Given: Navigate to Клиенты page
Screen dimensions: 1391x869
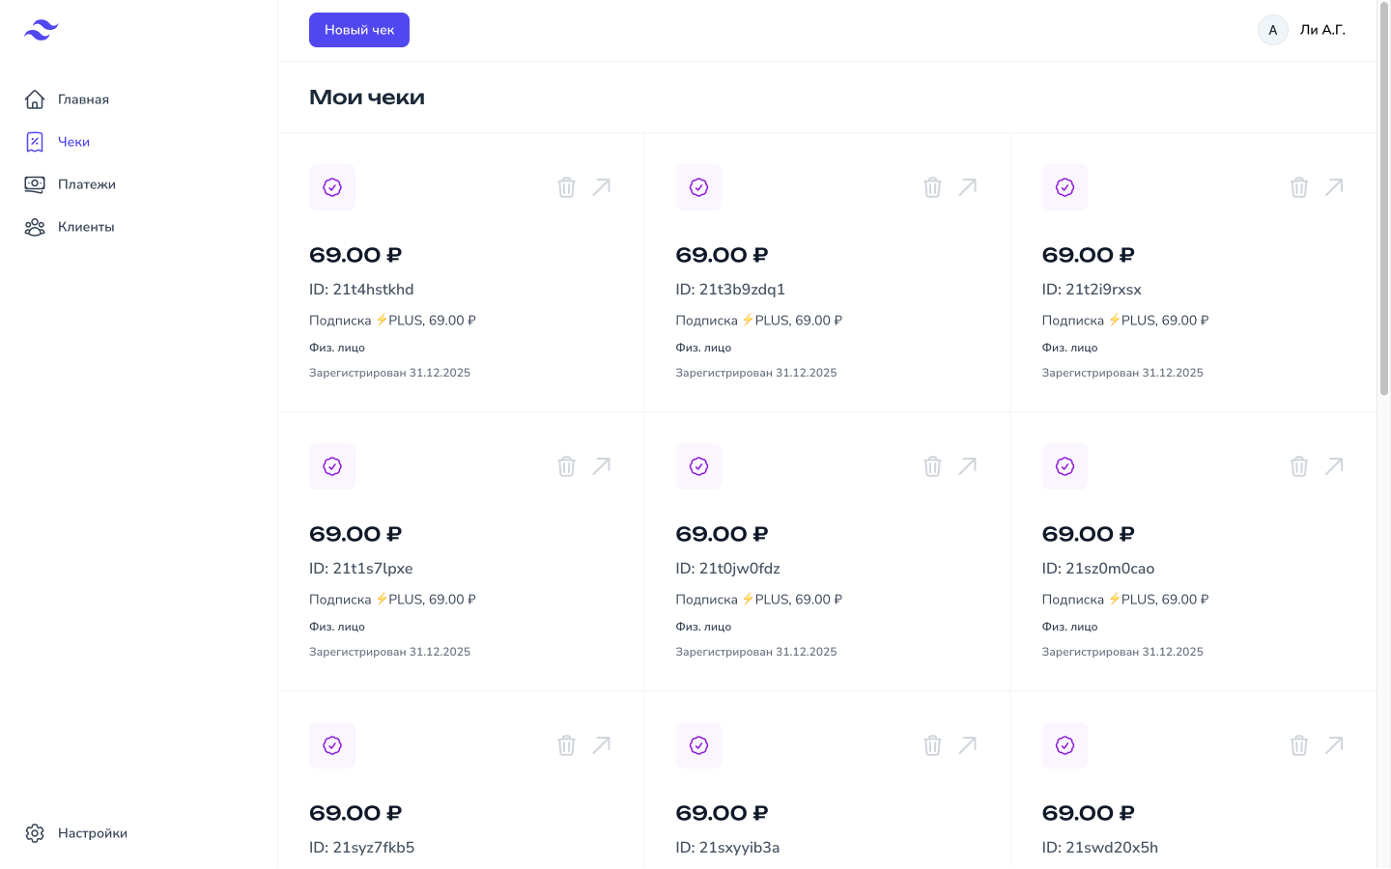Looking at the screenshot, I should pyautogui.click(x=85, y=227).
